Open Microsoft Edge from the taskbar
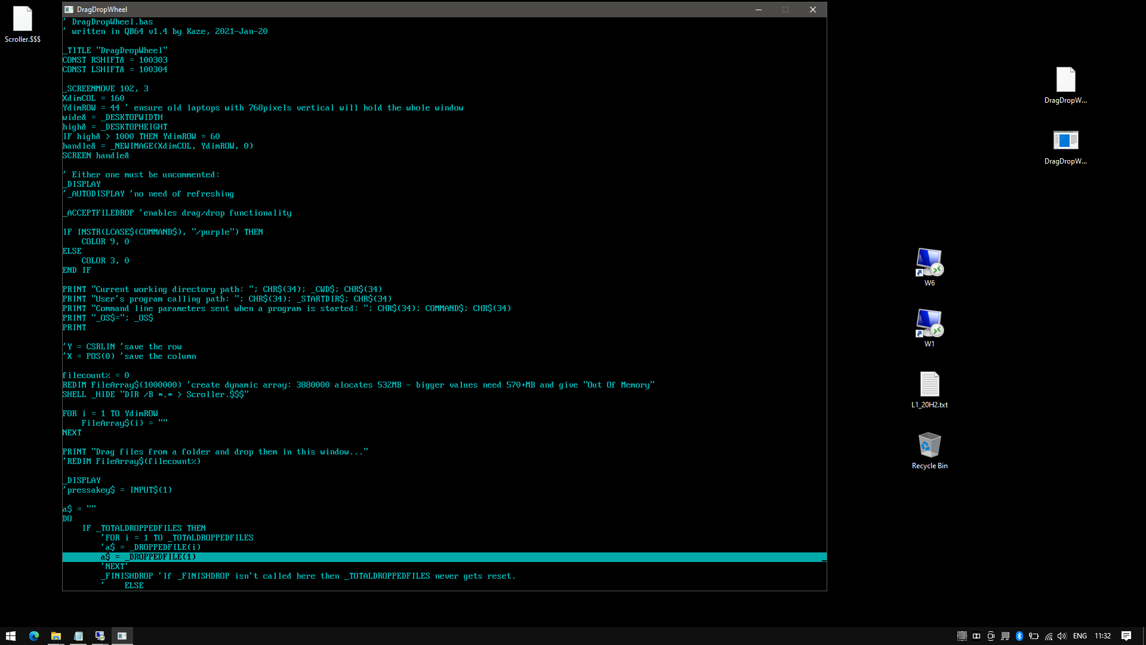Screen dimensions: 1146x645 tap(34, 636)
